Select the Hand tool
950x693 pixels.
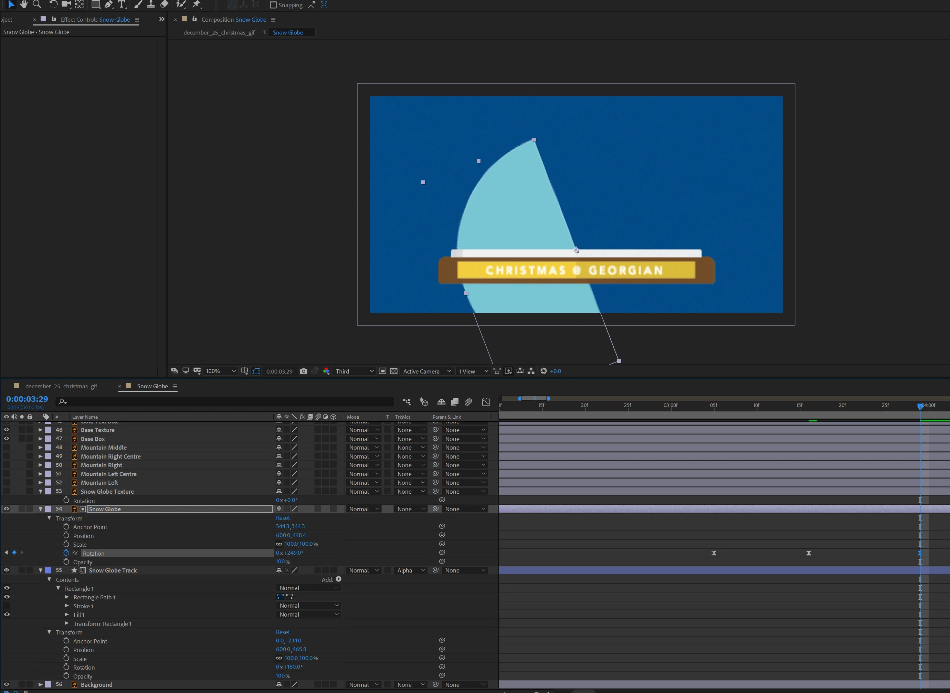[24, 4]
